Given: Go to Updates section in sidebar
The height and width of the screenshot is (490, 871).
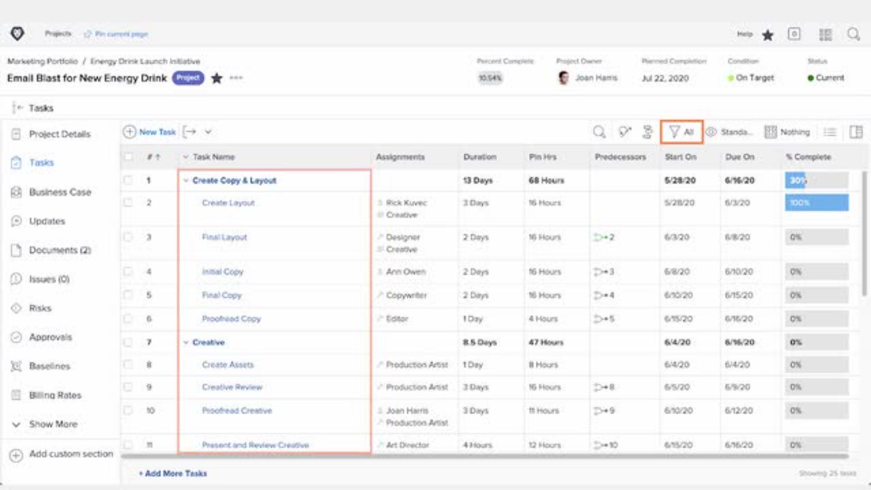Looking at the screenshot, I should (x=47, y=221).
